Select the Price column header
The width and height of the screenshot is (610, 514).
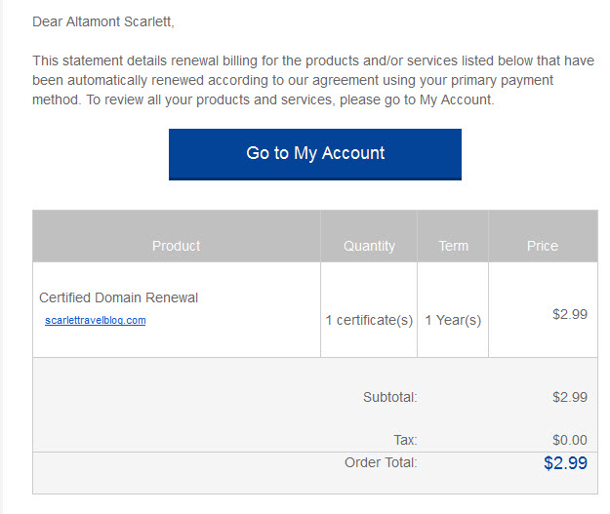pyautogui.click(x=543, y=246)
